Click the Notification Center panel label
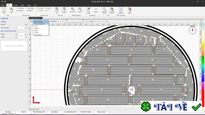Viewport: 205px width, 115px height. pos(34,109)
